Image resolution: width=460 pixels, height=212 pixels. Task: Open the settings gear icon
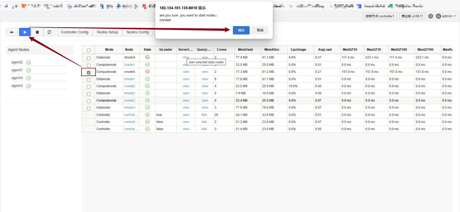click(x=431, y=16)
